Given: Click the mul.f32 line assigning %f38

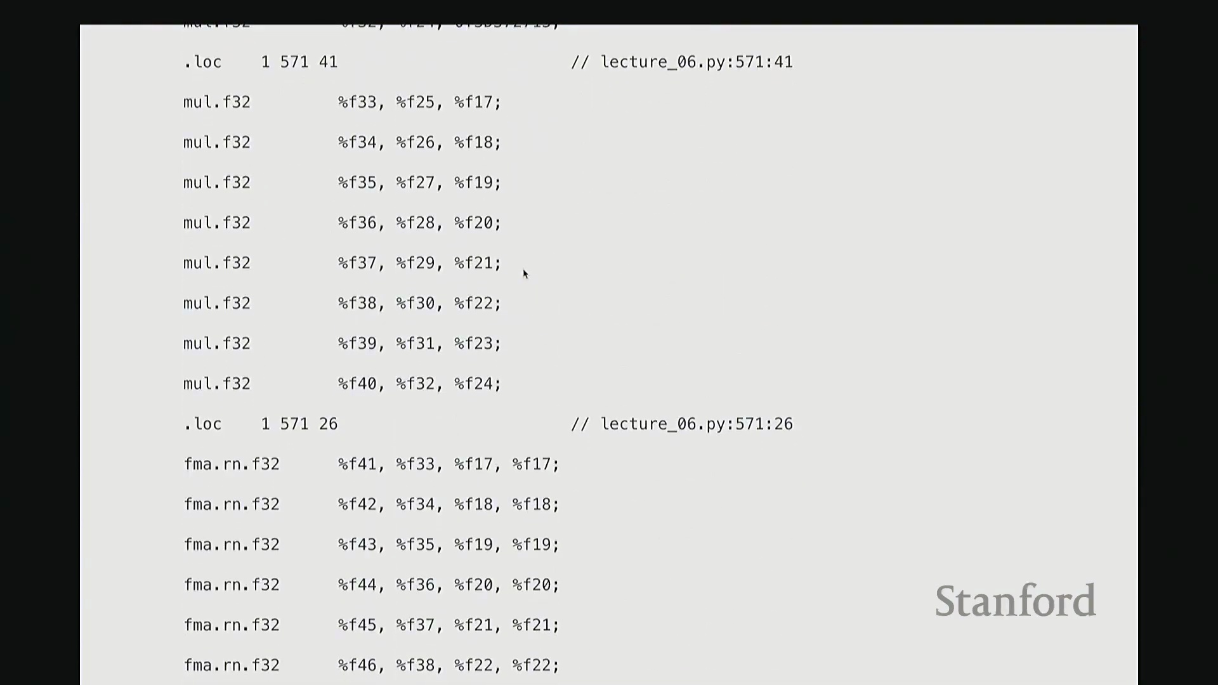Looking at the screenshot, I should point(342,304).
